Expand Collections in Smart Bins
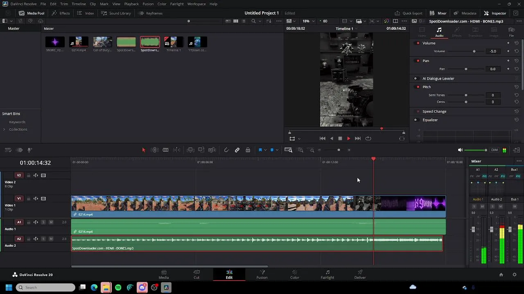This screenshot has width=524, height=294. coord(4,129)
